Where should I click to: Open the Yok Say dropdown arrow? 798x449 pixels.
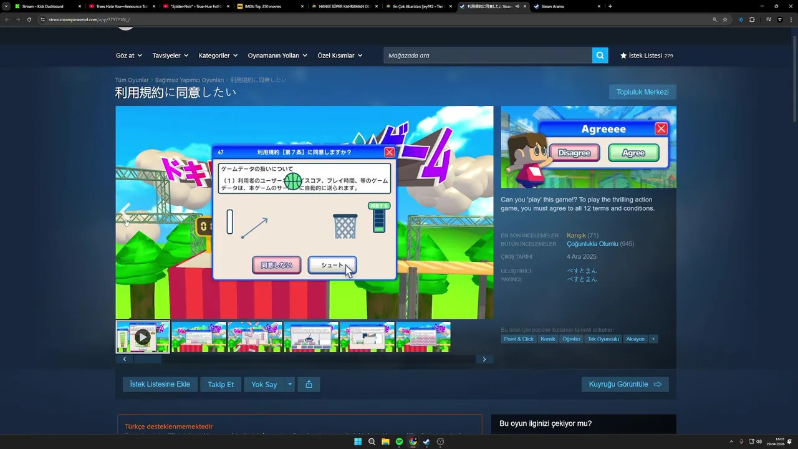290,384
